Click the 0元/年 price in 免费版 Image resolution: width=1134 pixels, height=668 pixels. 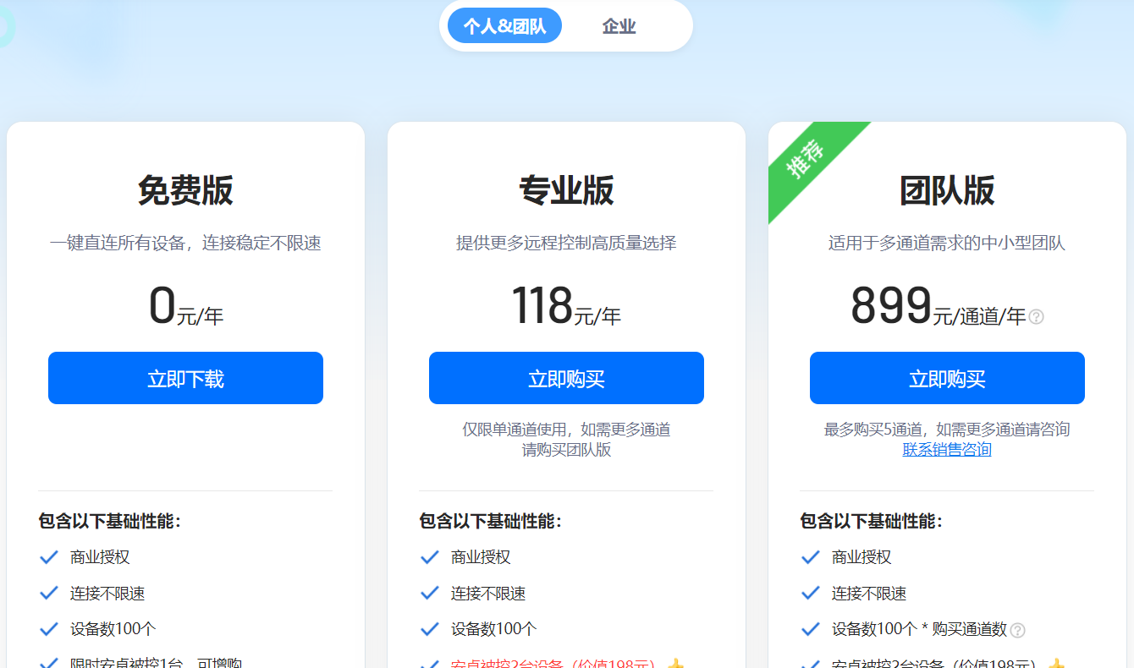click(x=185, y=307)
